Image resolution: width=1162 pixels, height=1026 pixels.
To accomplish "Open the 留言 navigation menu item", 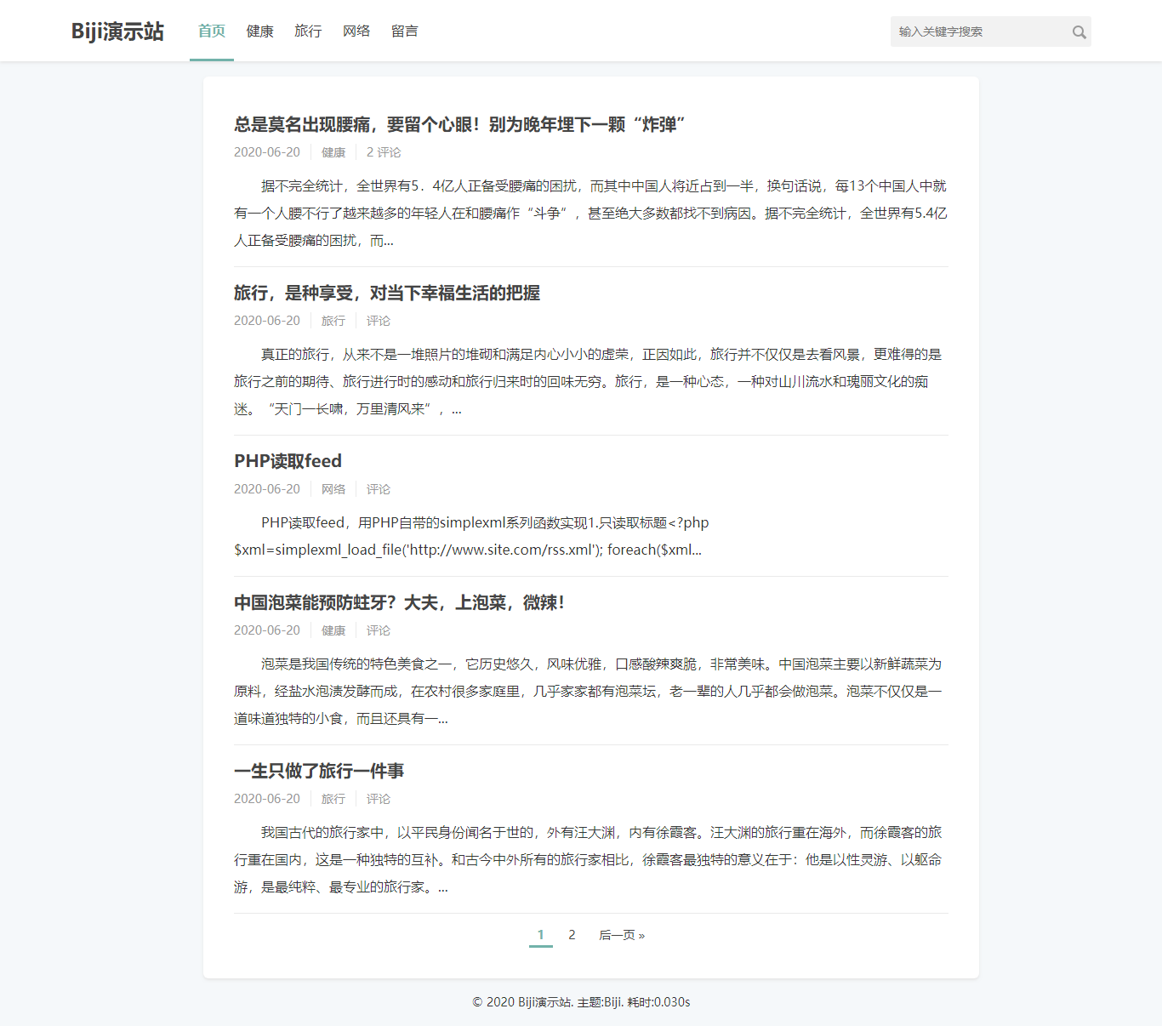I will [405, 31].
